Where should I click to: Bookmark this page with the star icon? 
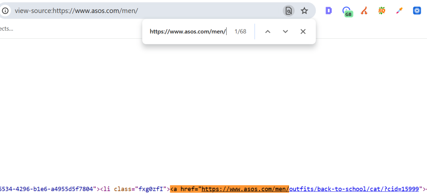coord(304,11)
